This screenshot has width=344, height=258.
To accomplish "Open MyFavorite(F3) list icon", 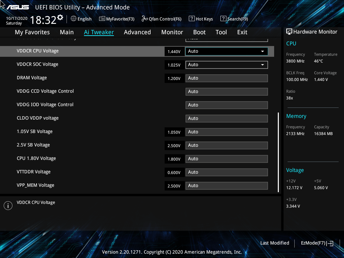I will click(x=102, y=19).
